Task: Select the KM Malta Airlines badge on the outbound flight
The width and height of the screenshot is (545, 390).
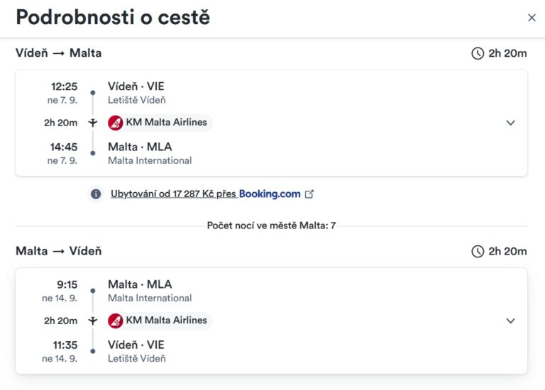Action: click(160, 123)
